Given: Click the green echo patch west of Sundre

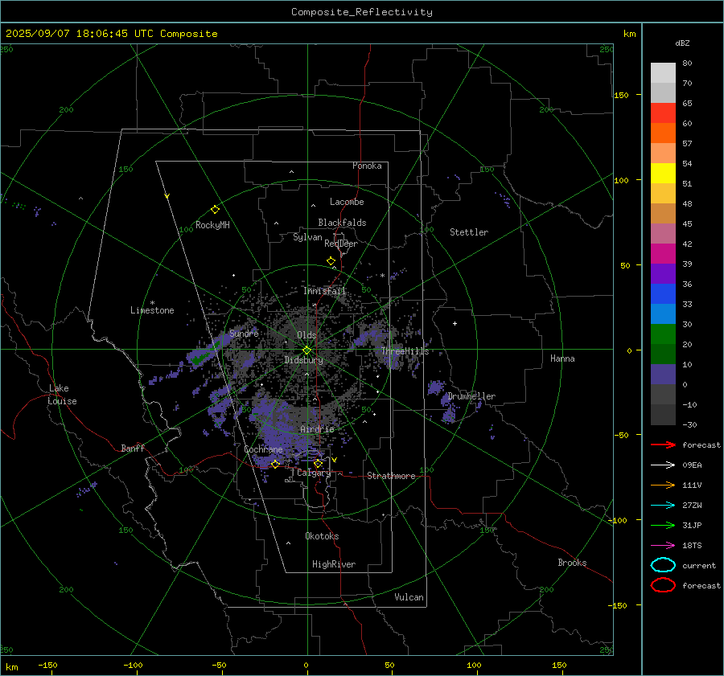Looking at the screenshot, I should click(x=199, y=358).
